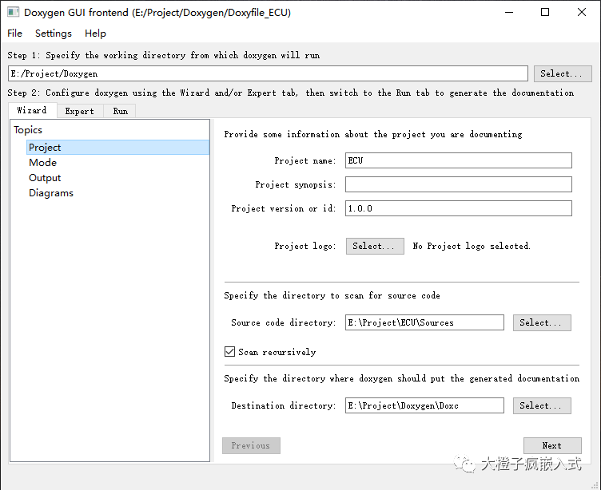Select Output in the Topics list
Image resolution: width=601 pixels, height=490 pixels.
click(x=45, y=178)
